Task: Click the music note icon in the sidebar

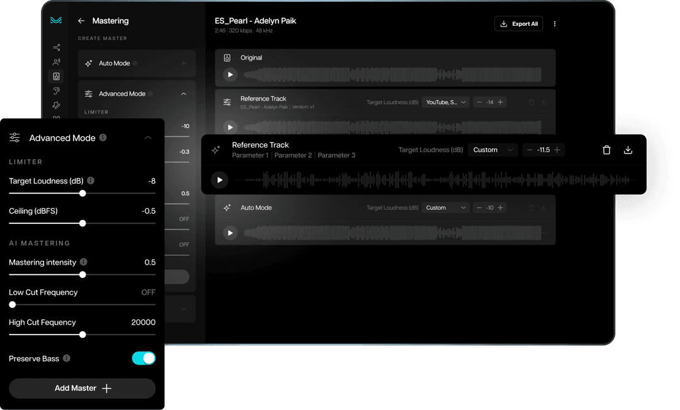Action: tap(56, 105)
